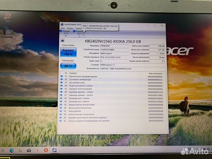The image size is (212, 159).
Task: Click status dot icon of row 0F
Action: [61, 121]
